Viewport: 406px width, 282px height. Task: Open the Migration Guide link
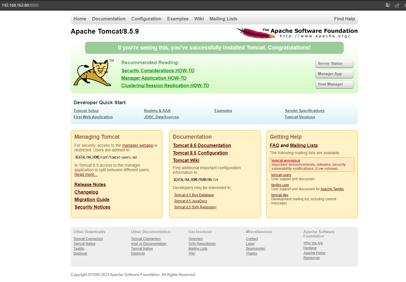coord(92,199)
